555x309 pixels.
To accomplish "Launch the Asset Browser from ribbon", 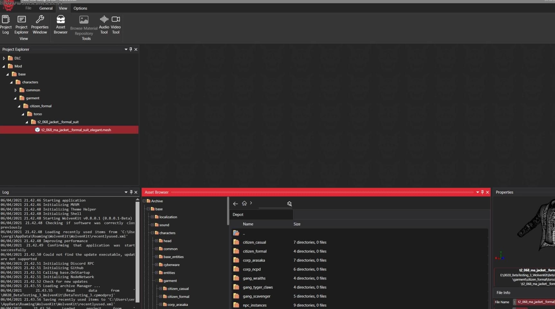I will [x=60, y=24].
